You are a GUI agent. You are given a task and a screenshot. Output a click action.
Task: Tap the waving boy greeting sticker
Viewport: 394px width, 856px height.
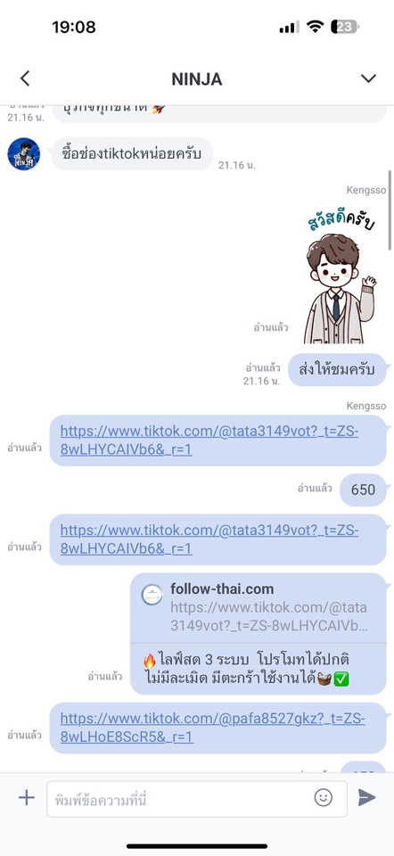pyautogui.click(x=340, y=279)
